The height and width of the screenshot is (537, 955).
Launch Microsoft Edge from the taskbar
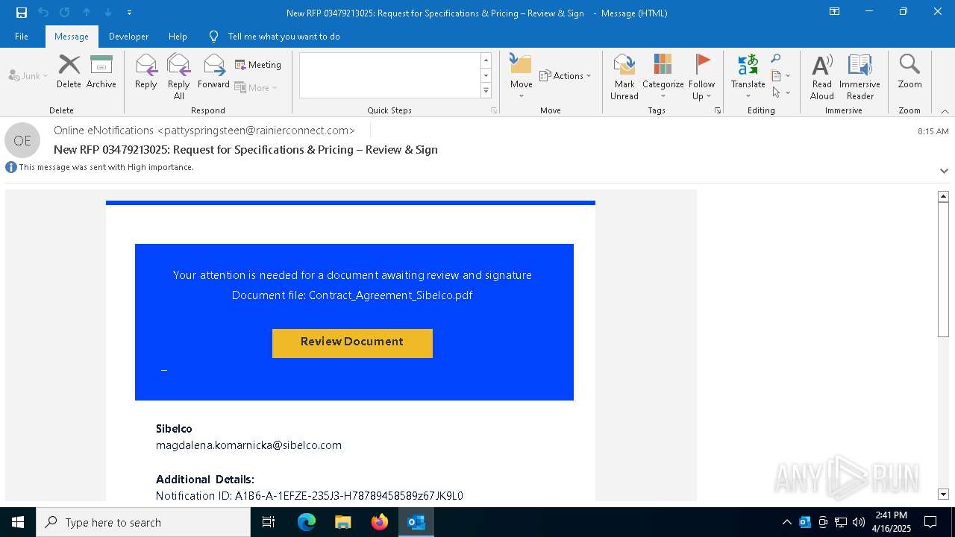[307, 522]
